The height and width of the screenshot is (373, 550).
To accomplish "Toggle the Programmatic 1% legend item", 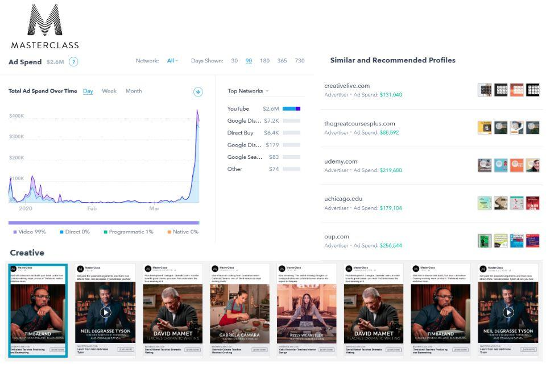I will (x=129, y=232).
